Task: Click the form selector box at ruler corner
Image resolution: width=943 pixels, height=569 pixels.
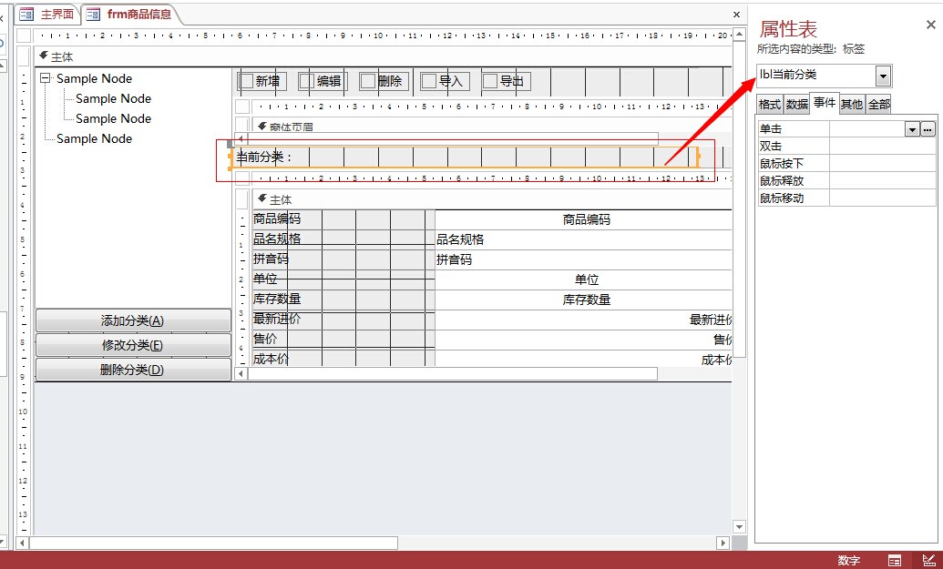Action: point(23,36)
